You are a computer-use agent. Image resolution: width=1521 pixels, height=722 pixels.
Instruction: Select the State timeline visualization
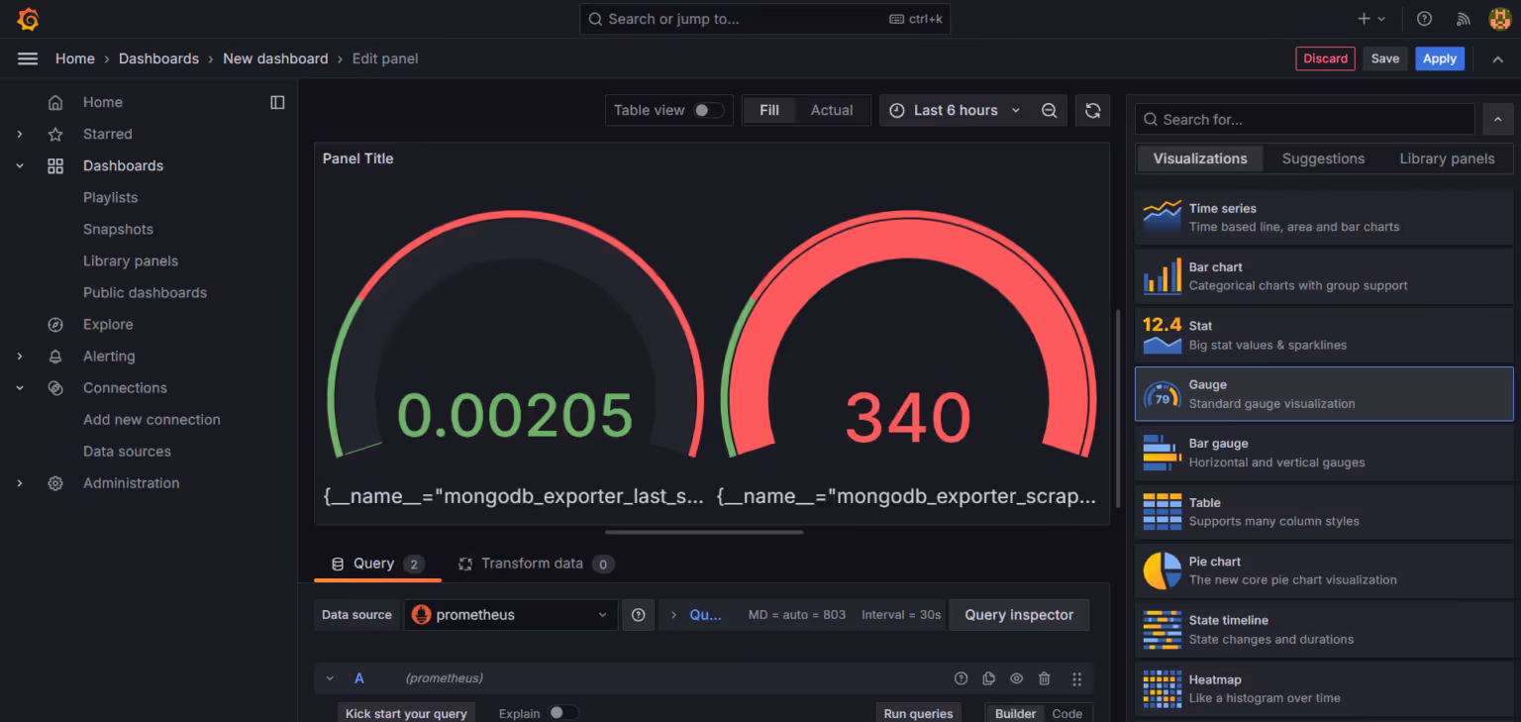coord(1324,630)
